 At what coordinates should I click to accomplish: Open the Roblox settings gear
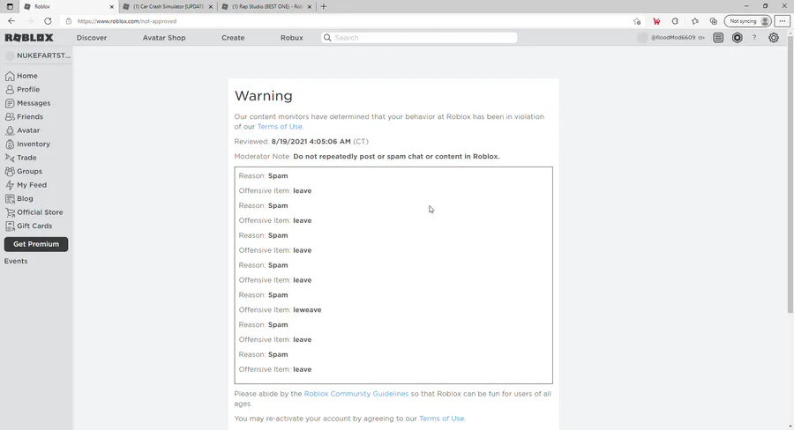click(x=773, y=37)
